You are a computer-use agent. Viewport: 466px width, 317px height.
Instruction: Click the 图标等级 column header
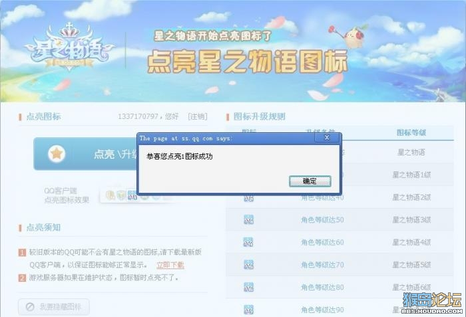pos(411,132)
